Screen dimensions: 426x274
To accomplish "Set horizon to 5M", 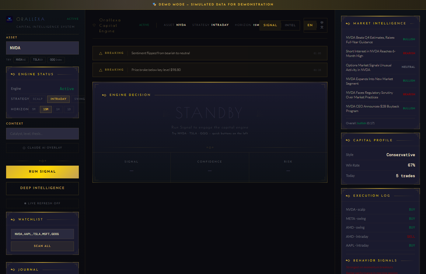I will [x=34, y=109].
